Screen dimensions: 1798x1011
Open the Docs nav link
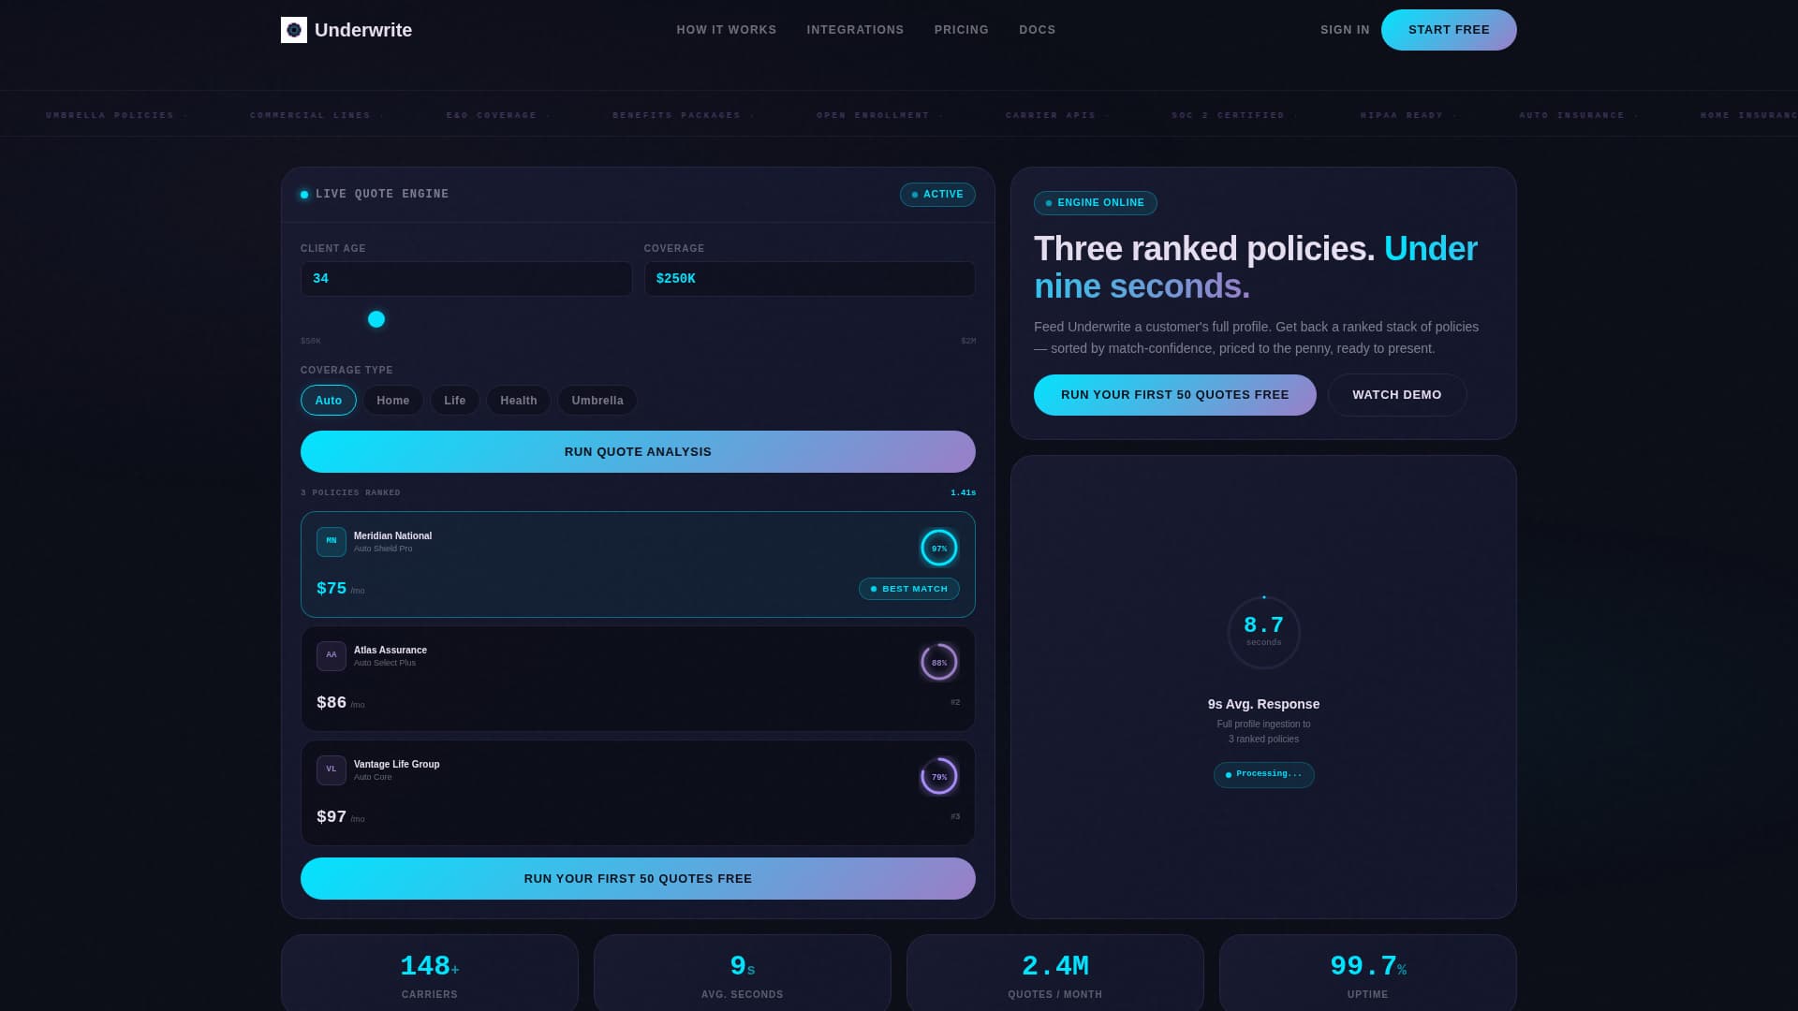1038,30
